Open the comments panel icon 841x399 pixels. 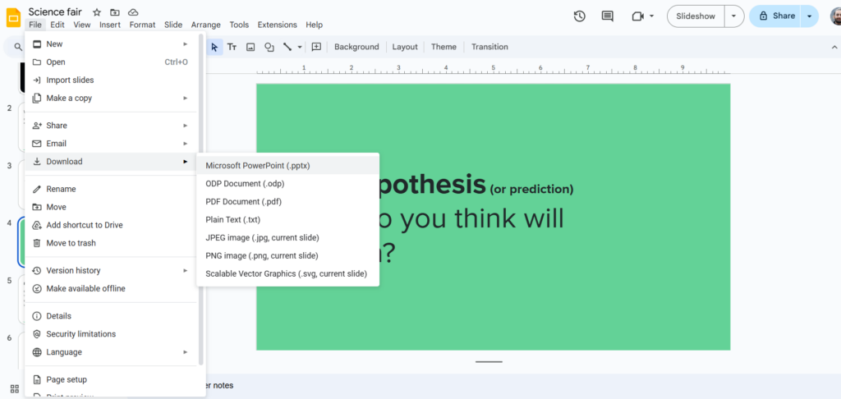[607, 16]
